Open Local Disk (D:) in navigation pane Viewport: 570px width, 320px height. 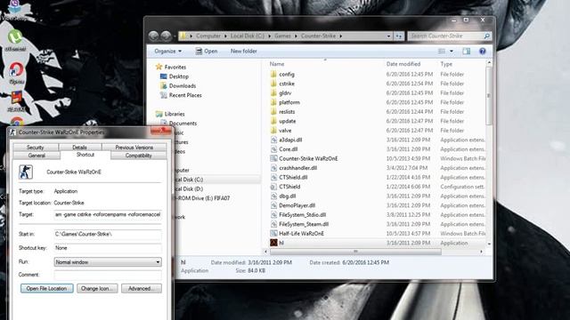(189, 189)
